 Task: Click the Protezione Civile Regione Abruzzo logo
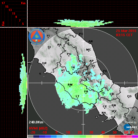tap(37, 36)
